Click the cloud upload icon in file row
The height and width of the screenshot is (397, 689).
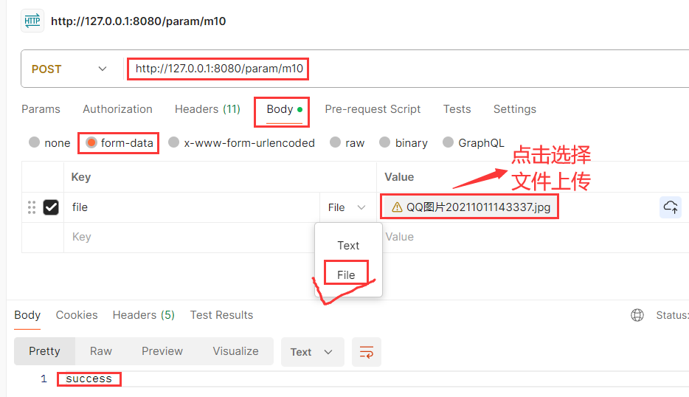[x=671, y=207]
